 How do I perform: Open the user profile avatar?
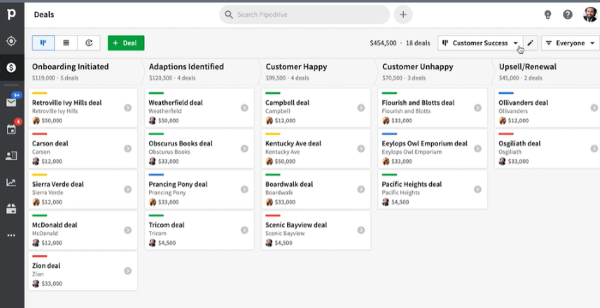tap(591, 15)
